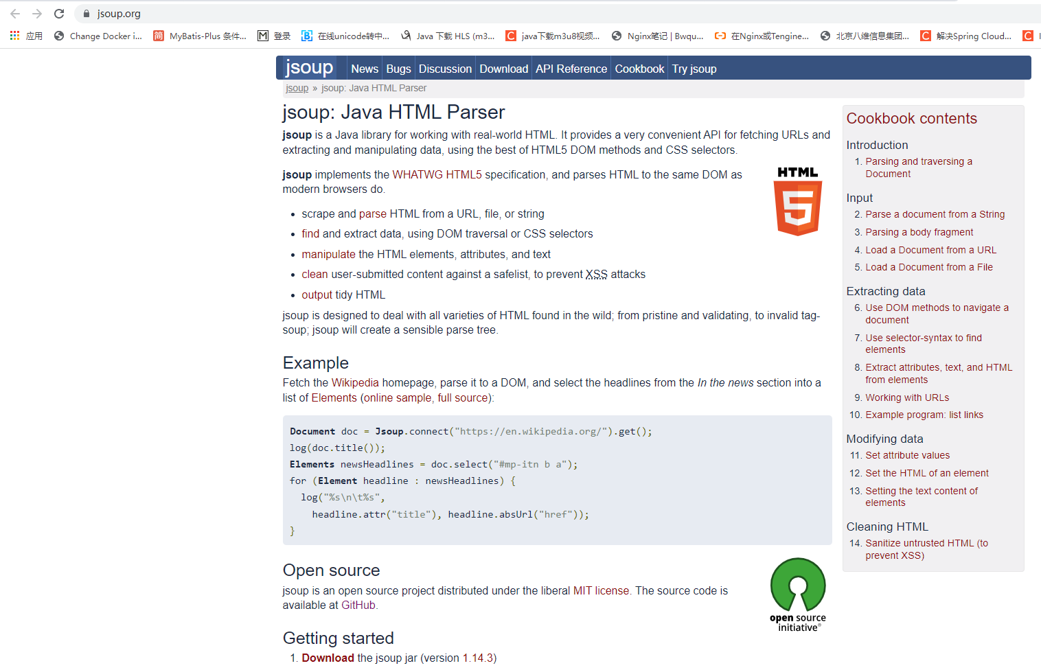The image size is (1041, 670).
Task: Click the lock icon in address bar
Action: (x=87, y=14)
